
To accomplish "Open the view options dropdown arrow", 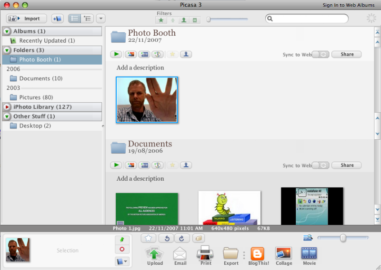I will tap(101, 19).
